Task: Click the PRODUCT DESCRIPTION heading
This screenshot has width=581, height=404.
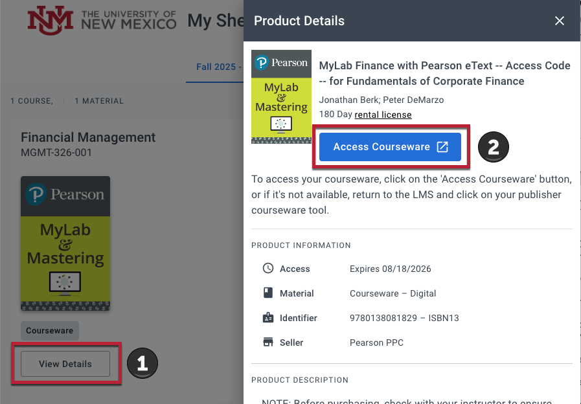Action: 300,380
